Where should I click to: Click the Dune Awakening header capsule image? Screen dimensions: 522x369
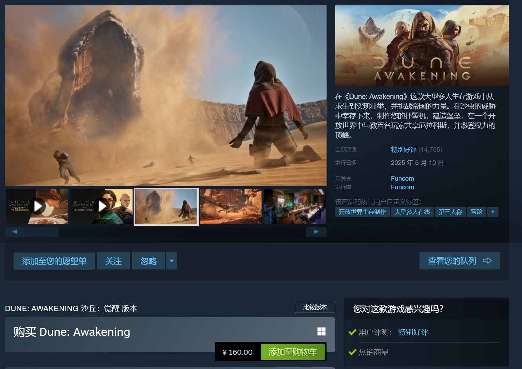click(x=422, y=46)
